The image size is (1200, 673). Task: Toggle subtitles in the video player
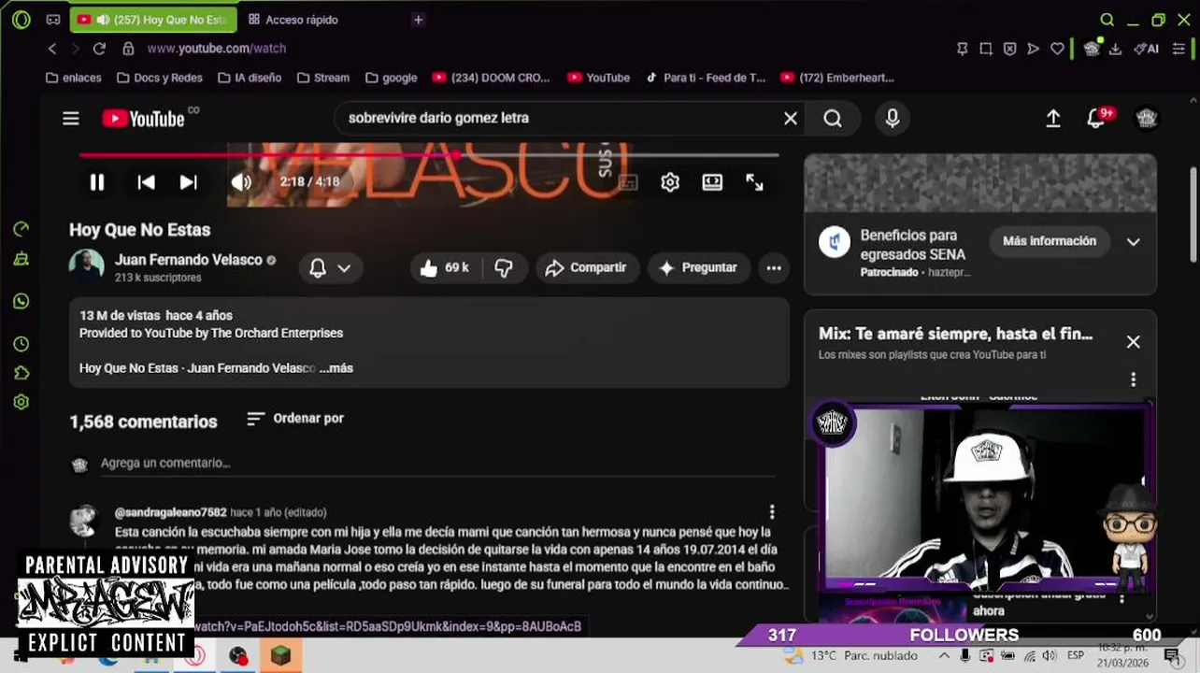click(x=628, y=182)
